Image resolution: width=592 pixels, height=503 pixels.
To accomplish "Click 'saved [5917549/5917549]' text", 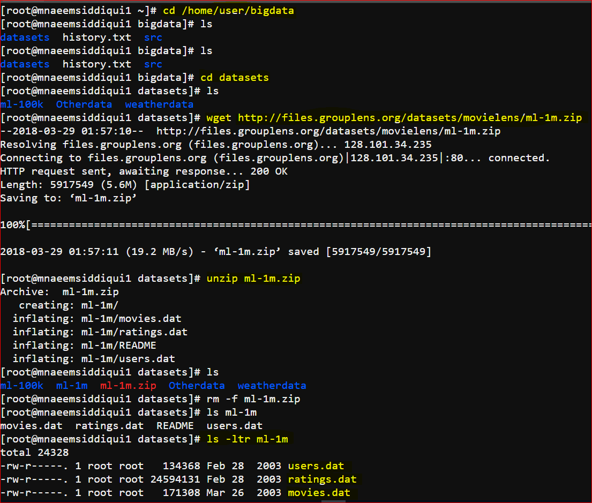I will click(359, 252).
